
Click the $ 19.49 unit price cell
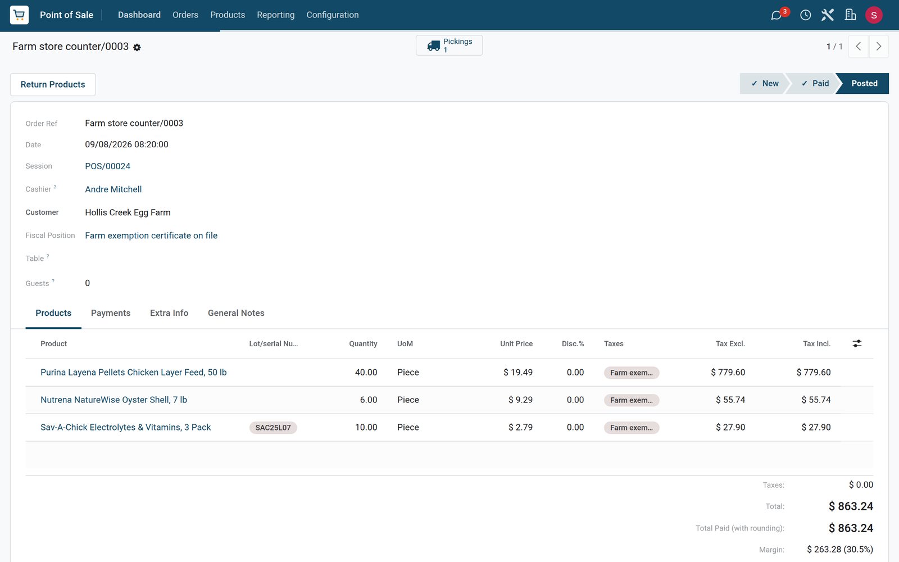[518, 373]
